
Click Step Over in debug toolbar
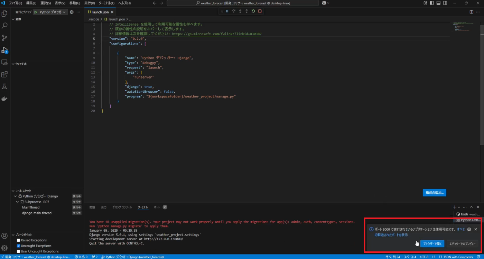234,11
